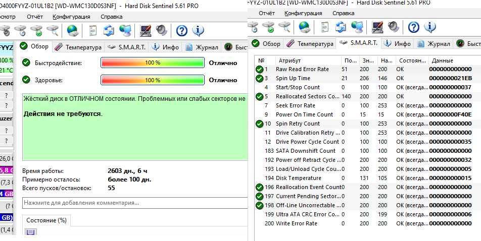The width and height of the screenshot is (481, 241).
Task: Switch to Инфо tab in S.M.A.R.T. window
Action: pos(397,44)
